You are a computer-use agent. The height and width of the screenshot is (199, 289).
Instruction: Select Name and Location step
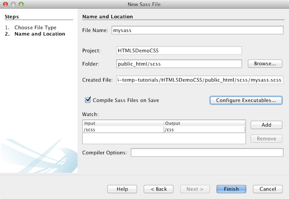click(39, 34)
